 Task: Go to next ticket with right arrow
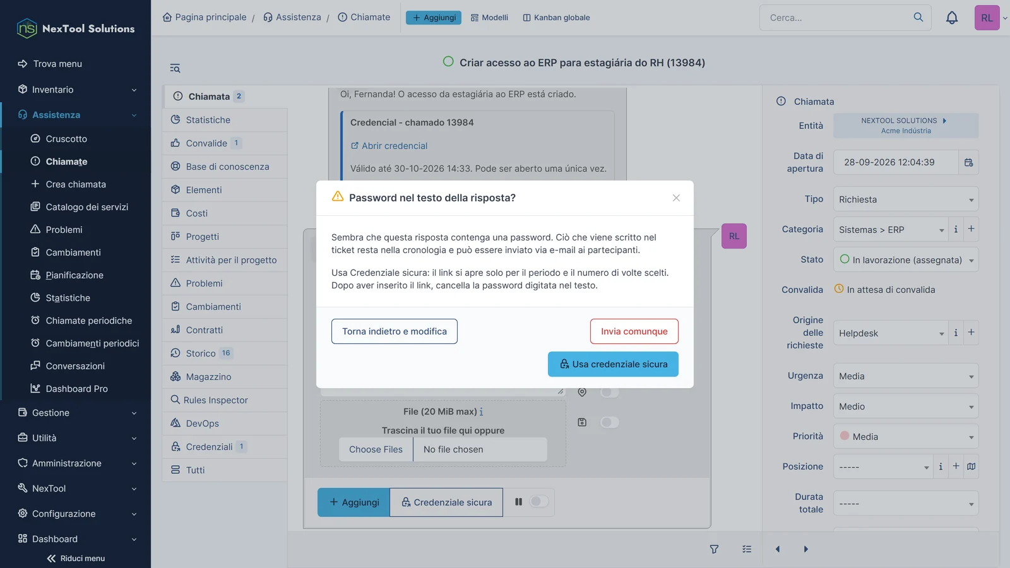[x=805, y=549]
